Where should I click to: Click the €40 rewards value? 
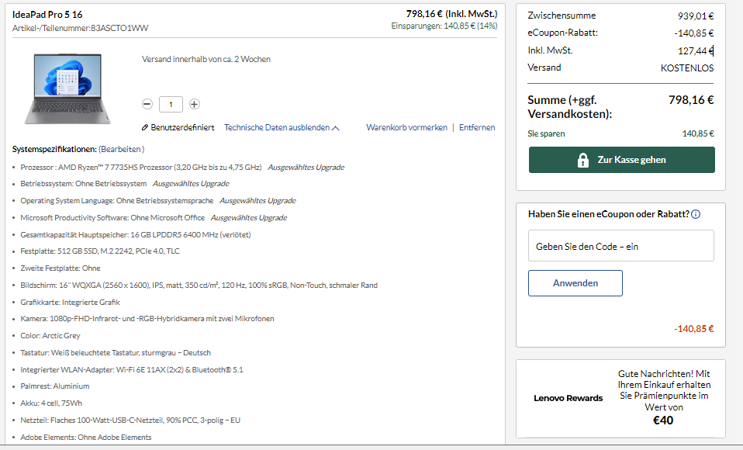[663, 421]
